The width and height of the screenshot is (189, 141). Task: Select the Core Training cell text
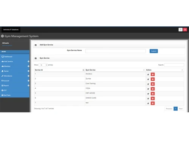(90, 83)
